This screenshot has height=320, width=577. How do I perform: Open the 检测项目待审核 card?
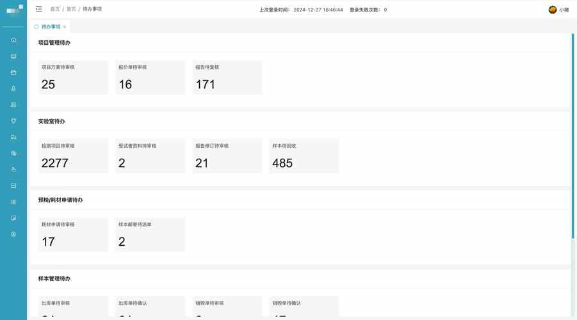tap(73, 156)
